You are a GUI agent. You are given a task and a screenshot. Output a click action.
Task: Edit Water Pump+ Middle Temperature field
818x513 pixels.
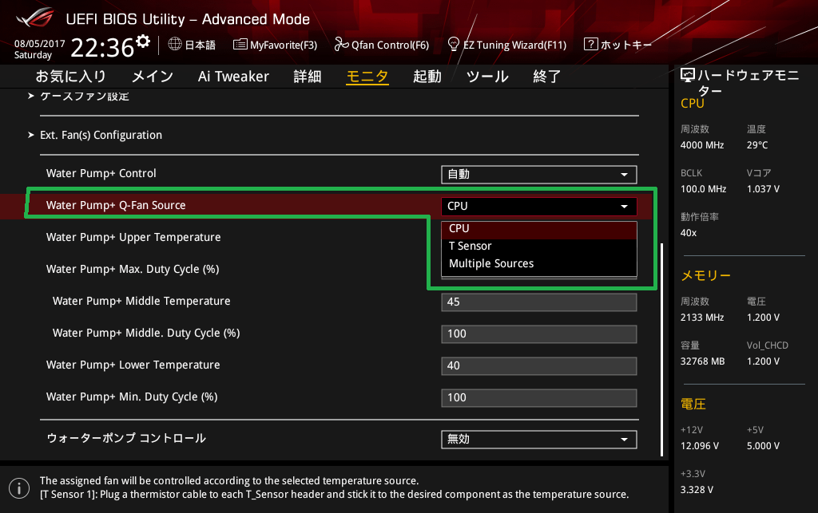pos(539,302)
